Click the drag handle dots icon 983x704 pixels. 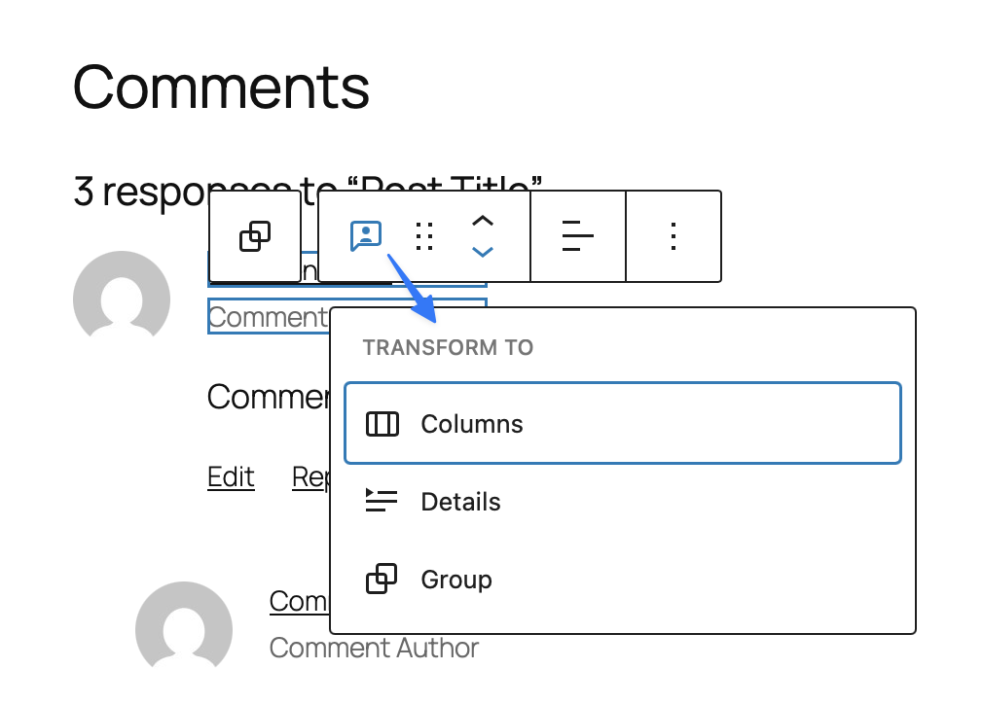424,236
